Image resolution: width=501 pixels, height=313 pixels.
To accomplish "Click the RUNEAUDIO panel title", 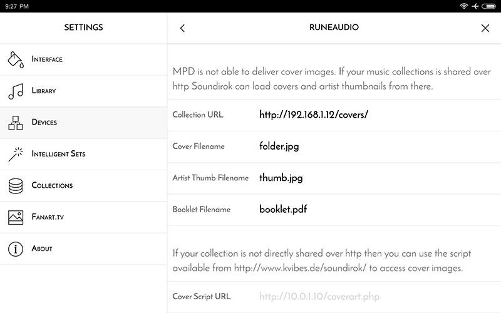I will (334, 28).
